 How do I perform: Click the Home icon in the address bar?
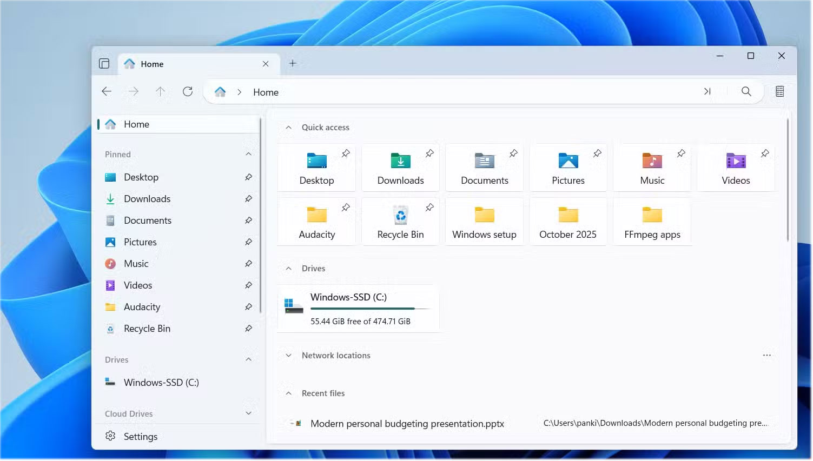[220, 92]
